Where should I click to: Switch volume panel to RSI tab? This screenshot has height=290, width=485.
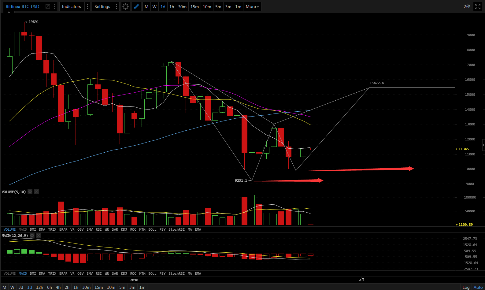[98, 229]
